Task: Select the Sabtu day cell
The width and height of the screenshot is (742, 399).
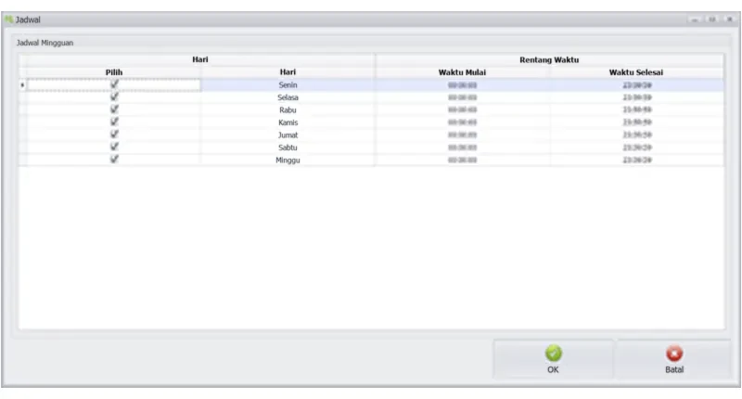Action: click(288, 148)
